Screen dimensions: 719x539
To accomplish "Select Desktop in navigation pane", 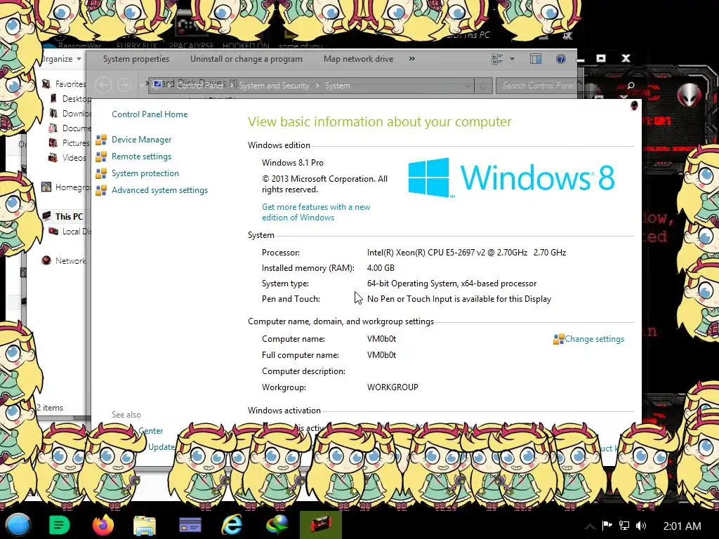I will pyautogui.click(x=77, y=98).
